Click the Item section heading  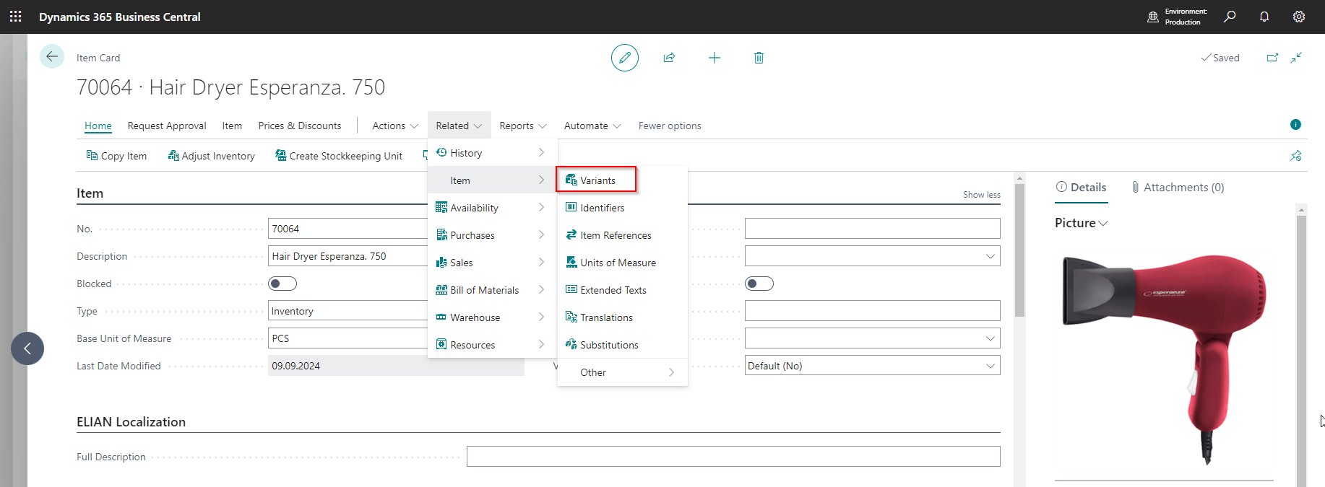click(x=90, y=193)
